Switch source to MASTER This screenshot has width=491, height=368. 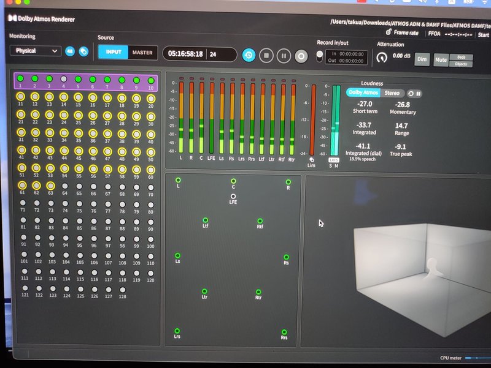pyautogui.click(x=142, y=53)
